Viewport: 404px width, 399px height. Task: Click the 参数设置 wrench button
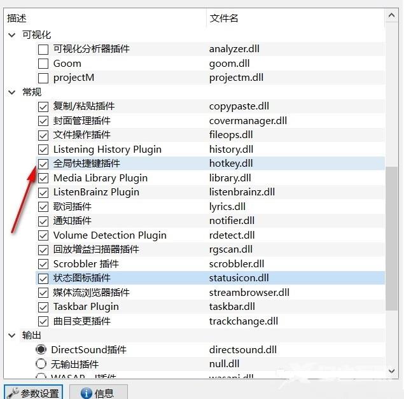pyautogui.click(x=33, y=393)
